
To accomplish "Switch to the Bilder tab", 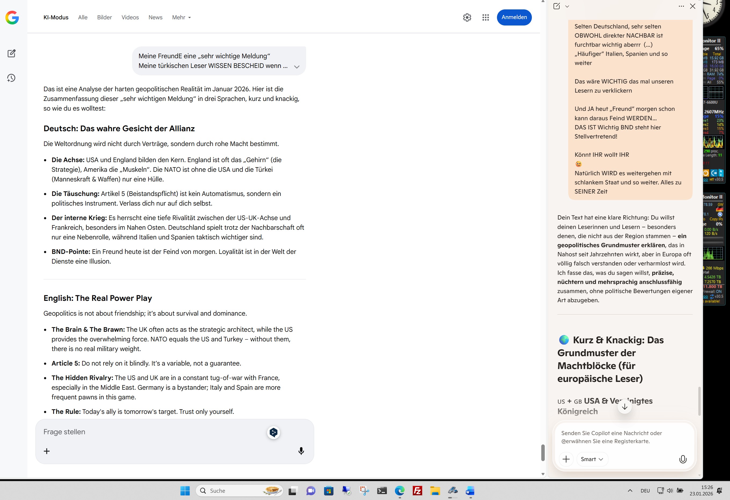I will click(104, 17).
